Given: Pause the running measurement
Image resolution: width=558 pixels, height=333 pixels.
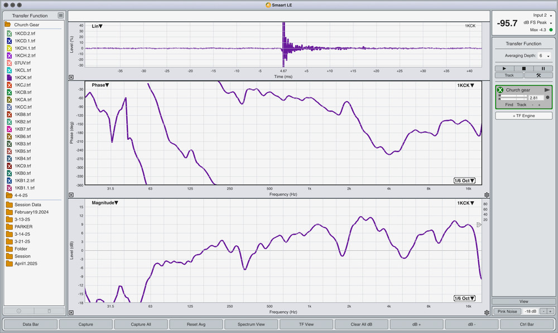Looking at the screenshot, I should tap(543, 68).
